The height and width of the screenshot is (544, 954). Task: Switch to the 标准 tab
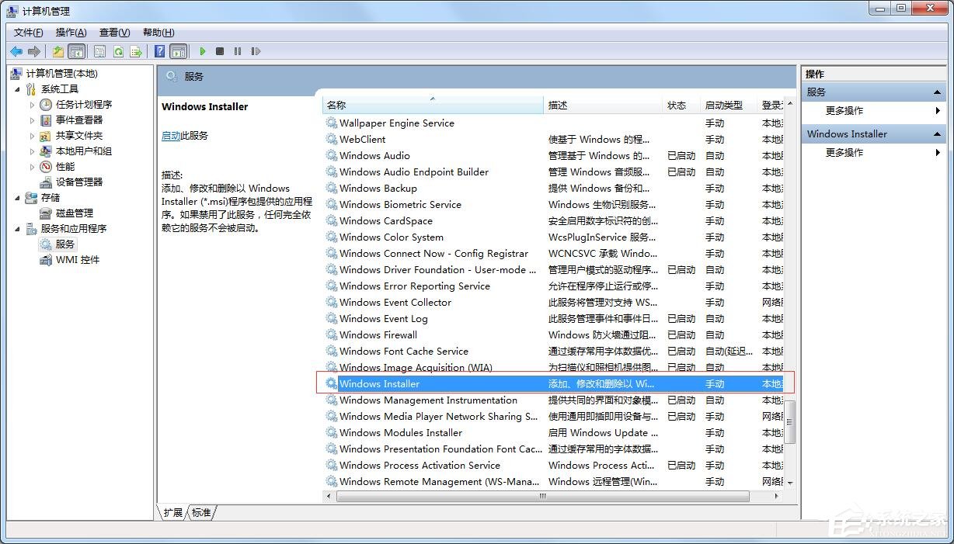pyautogui.click(x=200, y=512)
